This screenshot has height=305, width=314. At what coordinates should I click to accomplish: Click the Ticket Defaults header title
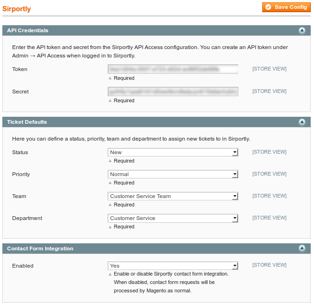(x=27, y=122)
